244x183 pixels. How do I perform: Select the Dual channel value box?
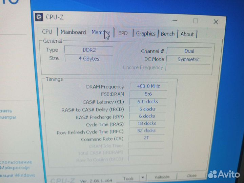[189, 51]
